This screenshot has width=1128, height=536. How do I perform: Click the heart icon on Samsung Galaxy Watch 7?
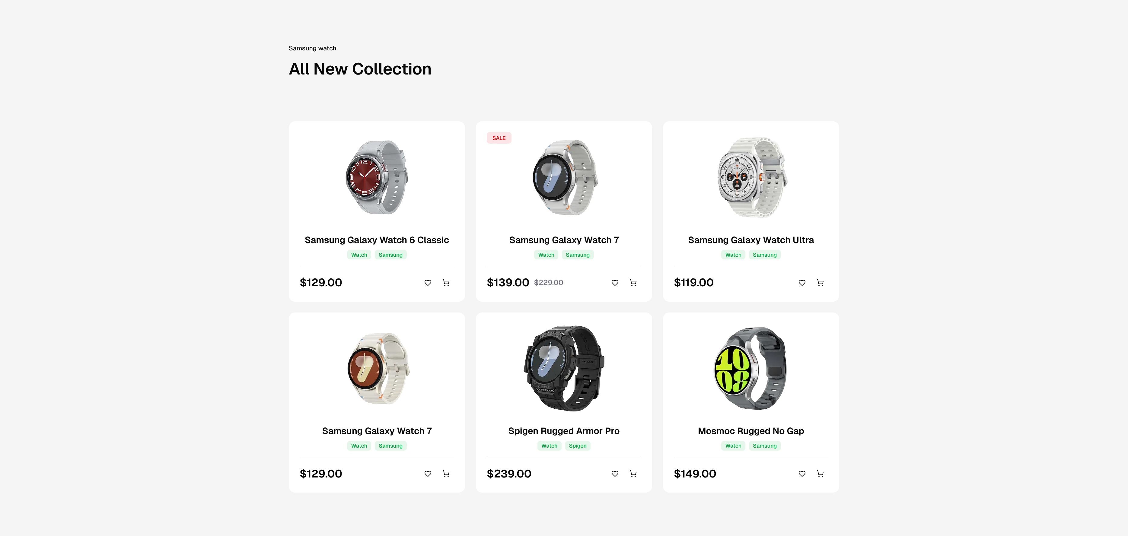(615, 283)
